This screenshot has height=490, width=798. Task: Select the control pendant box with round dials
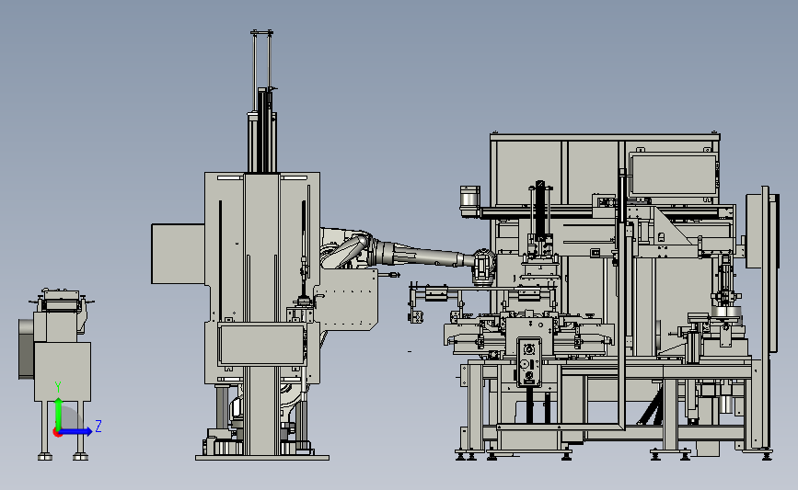[x=528, y=361]
